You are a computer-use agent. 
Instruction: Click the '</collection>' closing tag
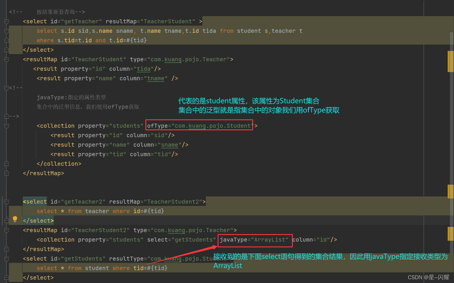click(x=59, y=164)
